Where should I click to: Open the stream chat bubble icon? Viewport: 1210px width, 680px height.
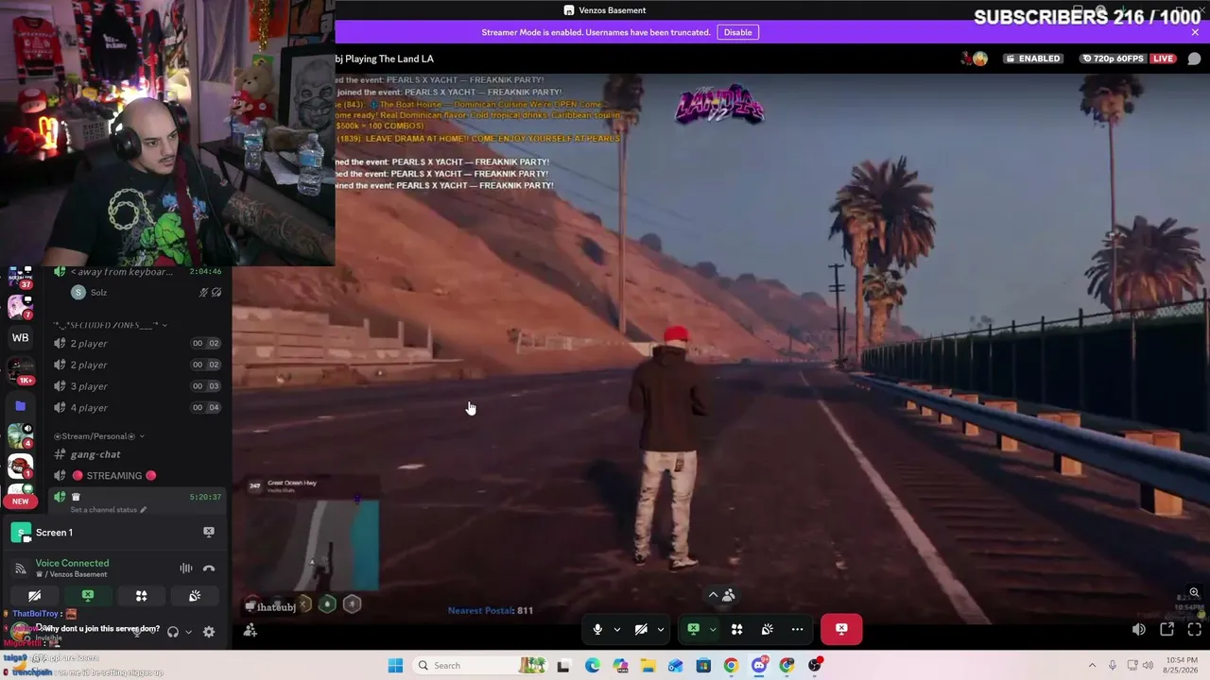coord(1194,59)
